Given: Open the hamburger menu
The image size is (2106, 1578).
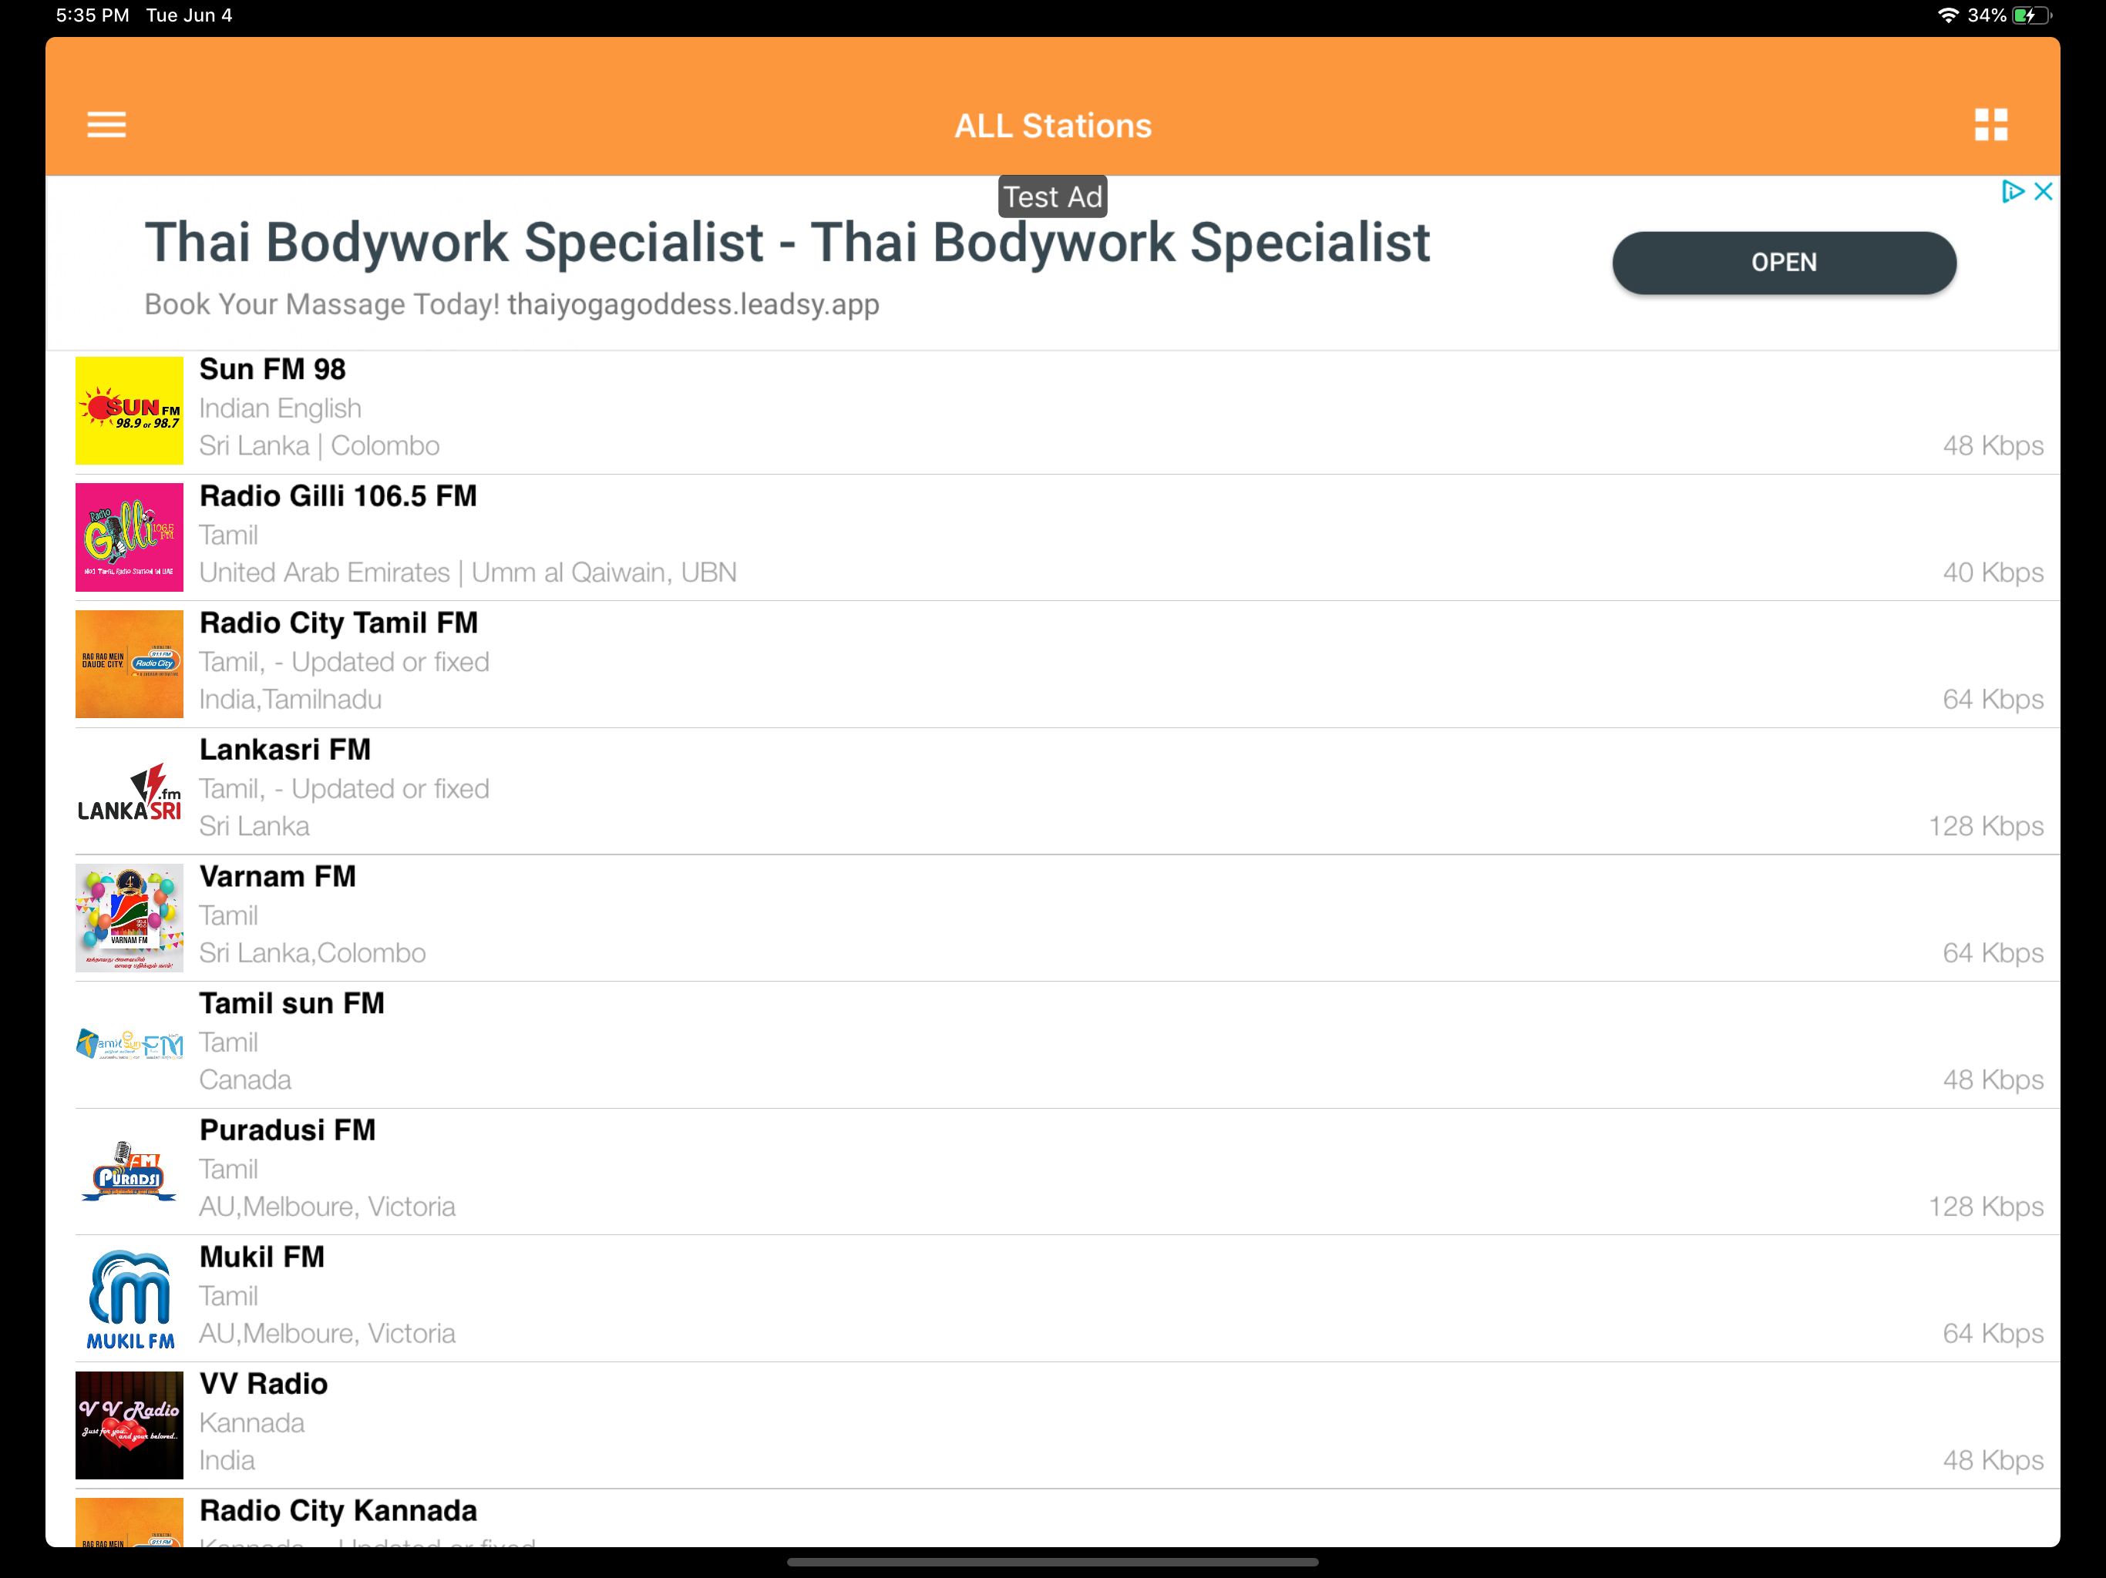Looking at the screenshot, I should coord(106,125).
